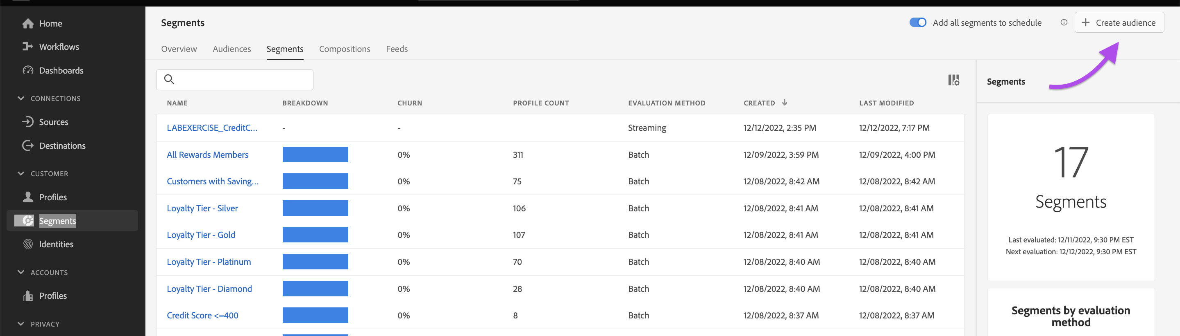The image size is (1180, 336).
Task: Click the Dashboards gauge icon
Action: pos(28,70)
